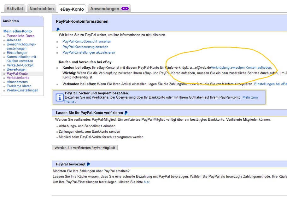Click 'Möchten Sie Ihre Zahlungen über PayPal erhalten?'
This screenshot has width=287, height=197.
pos(91,171)
